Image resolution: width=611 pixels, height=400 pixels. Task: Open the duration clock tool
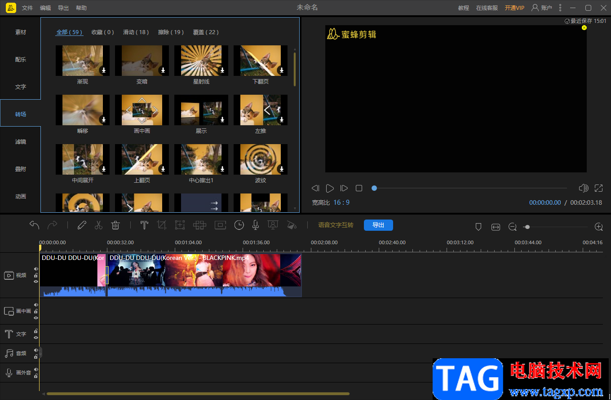pyautogui.click(x=239, y=225)
